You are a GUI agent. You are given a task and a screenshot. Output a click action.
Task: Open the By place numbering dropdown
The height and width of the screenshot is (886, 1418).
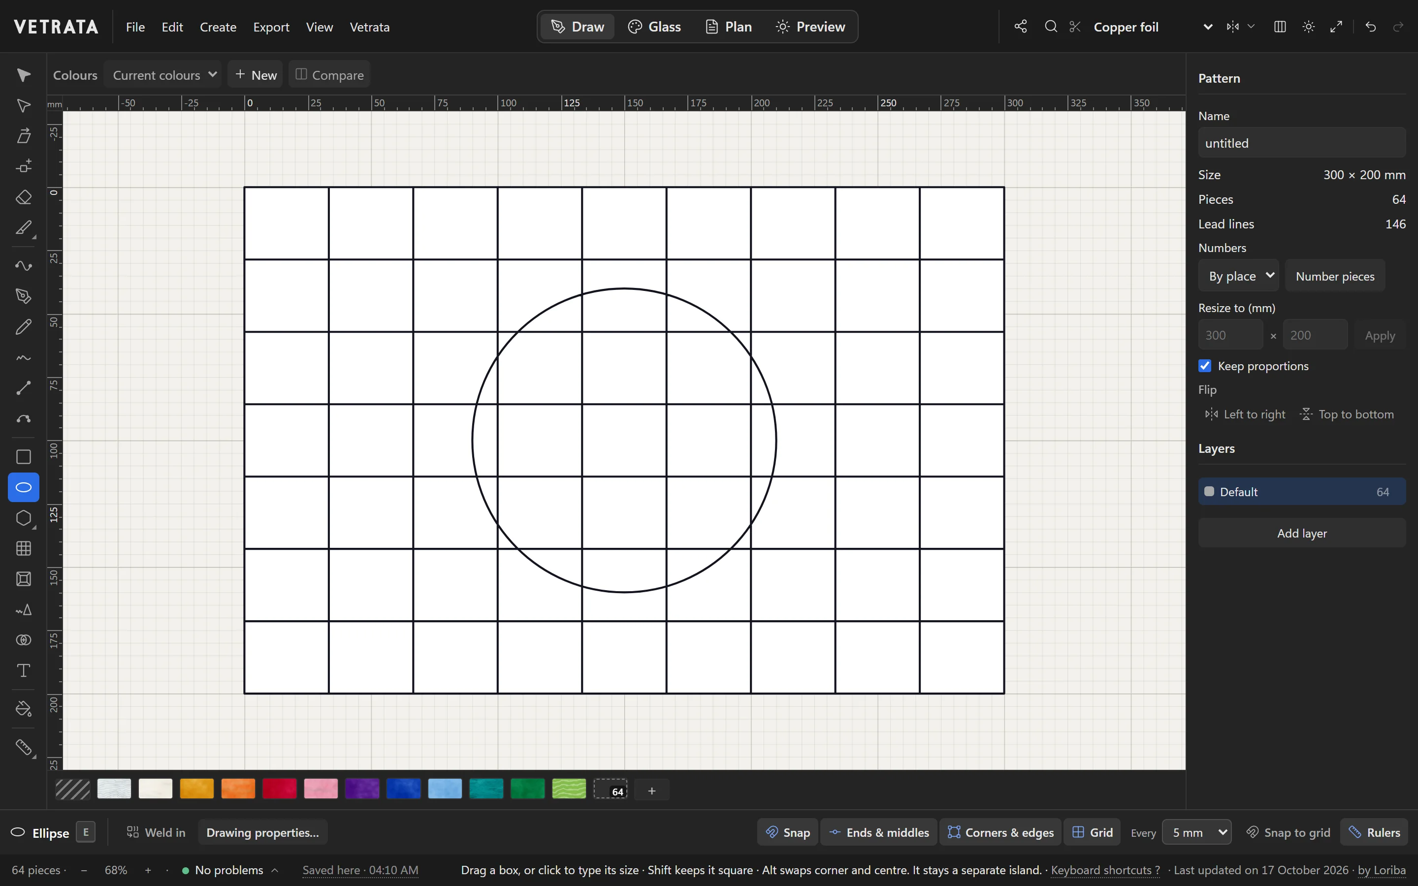(x=1239, y=276)
